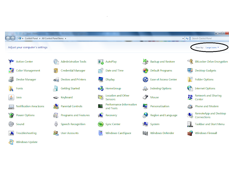The image size is (229, 183).
Task: Open the User Accounts link
Action: click(70, 133)
